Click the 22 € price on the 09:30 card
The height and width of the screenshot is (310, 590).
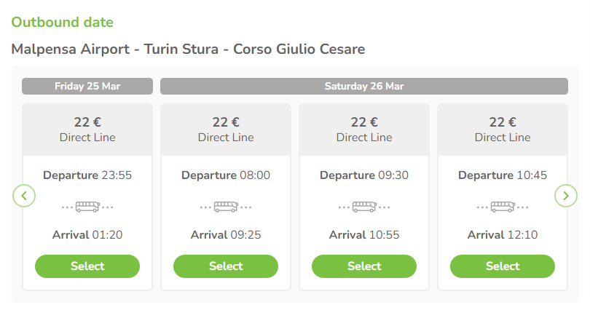(364, 122)
